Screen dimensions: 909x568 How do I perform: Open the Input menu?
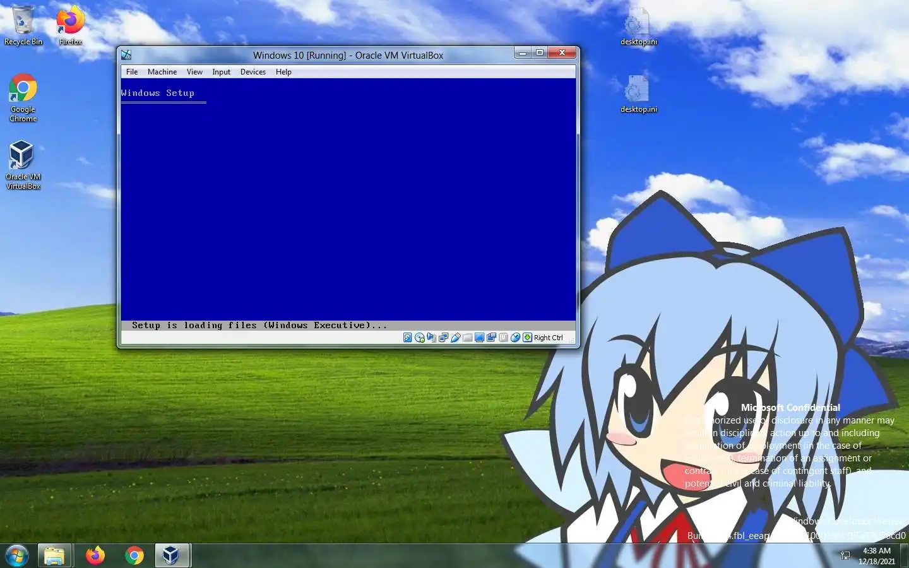click(221, 72)
